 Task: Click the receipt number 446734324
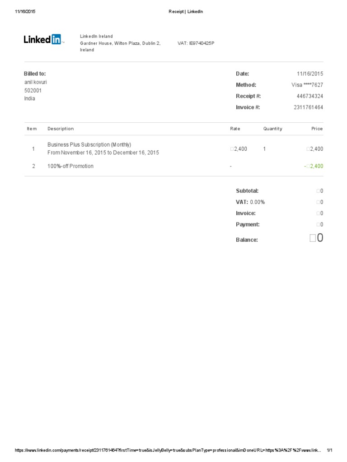coord(309,96)
